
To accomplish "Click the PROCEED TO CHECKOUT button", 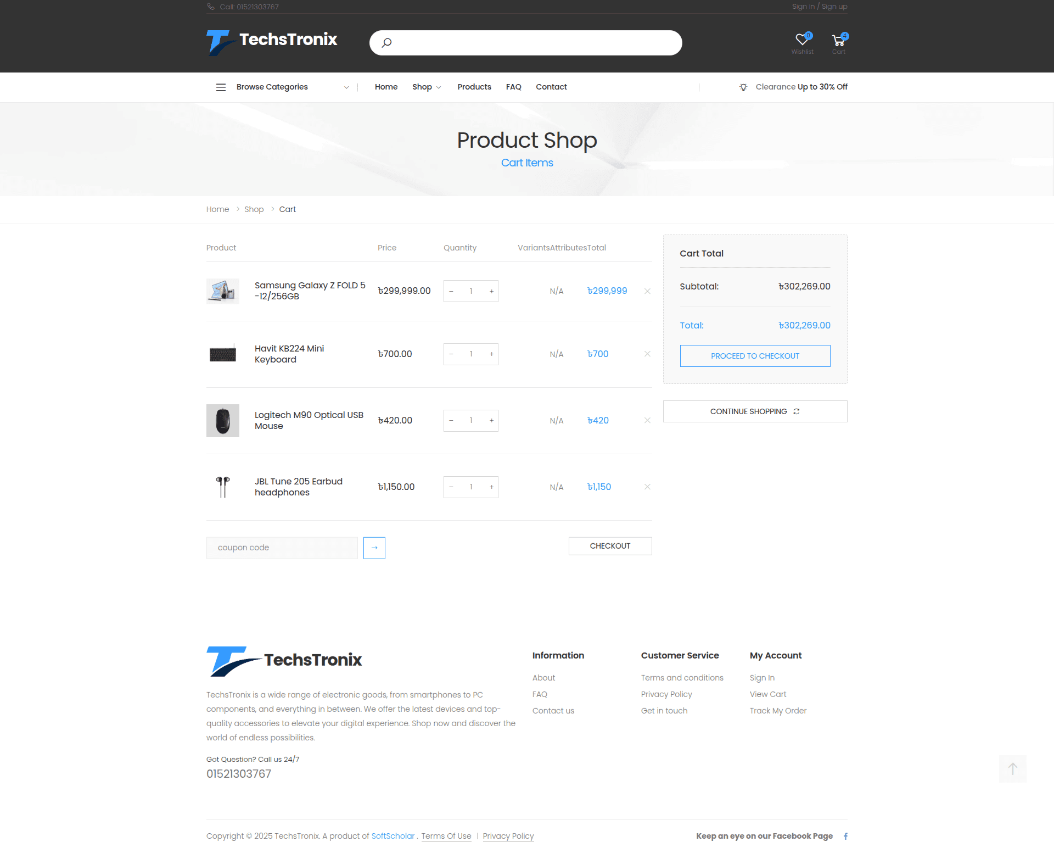I will (755, 356).
